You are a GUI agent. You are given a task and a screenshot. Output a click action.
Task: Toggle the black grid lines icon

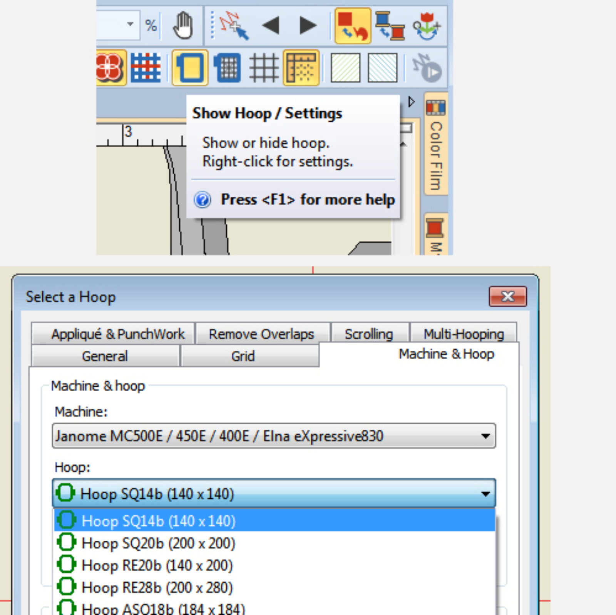click(x=264, y=68)
